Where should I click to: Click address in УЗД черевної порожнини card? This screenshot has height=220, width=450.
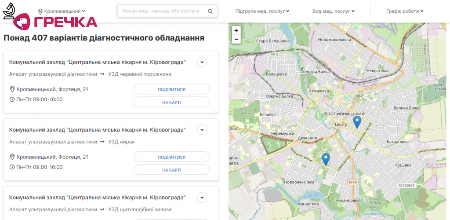[52, 89]
